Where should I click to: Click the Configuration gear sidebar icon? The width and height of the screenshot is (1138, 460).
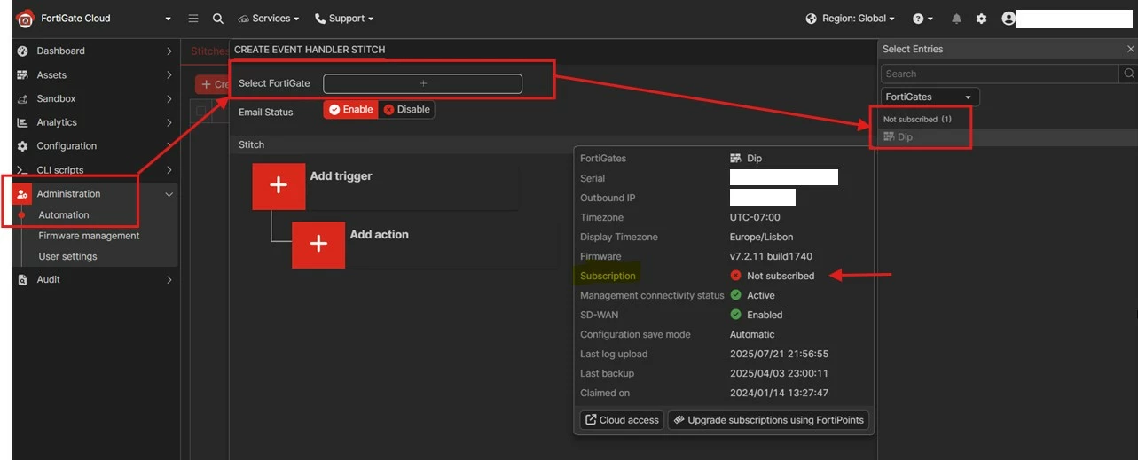(x=23, y=146)
